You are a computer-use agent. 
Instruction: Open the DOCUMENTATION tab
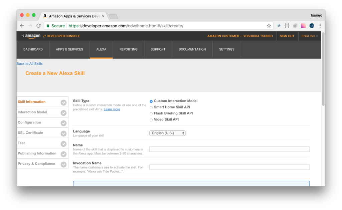click(192, 49)
